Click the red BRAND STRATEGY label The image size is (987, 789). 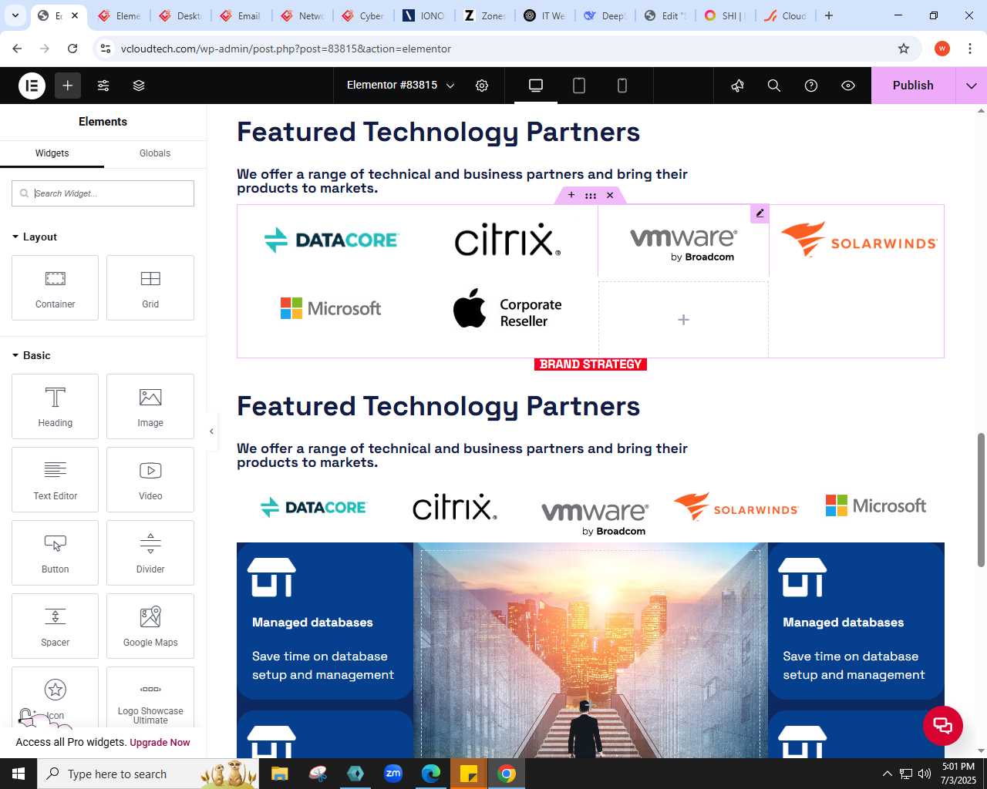click(x=591, y=364)
